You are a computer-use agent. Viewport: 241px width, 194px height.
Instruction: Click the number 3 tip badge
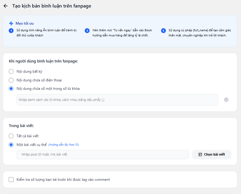click(x=163, y=31)
